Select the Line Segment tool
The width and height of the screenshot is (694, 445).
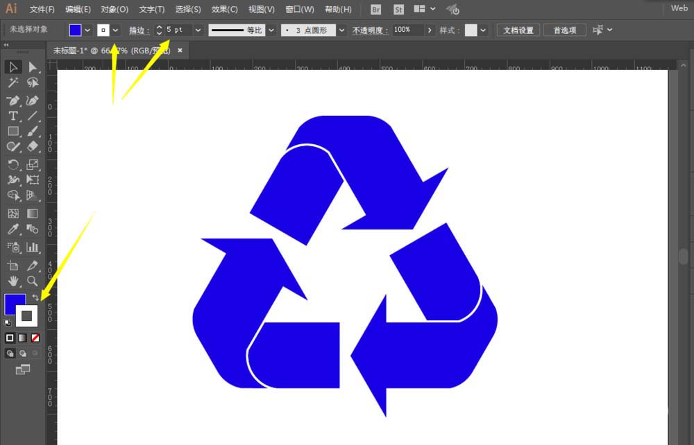click(33, 116)
